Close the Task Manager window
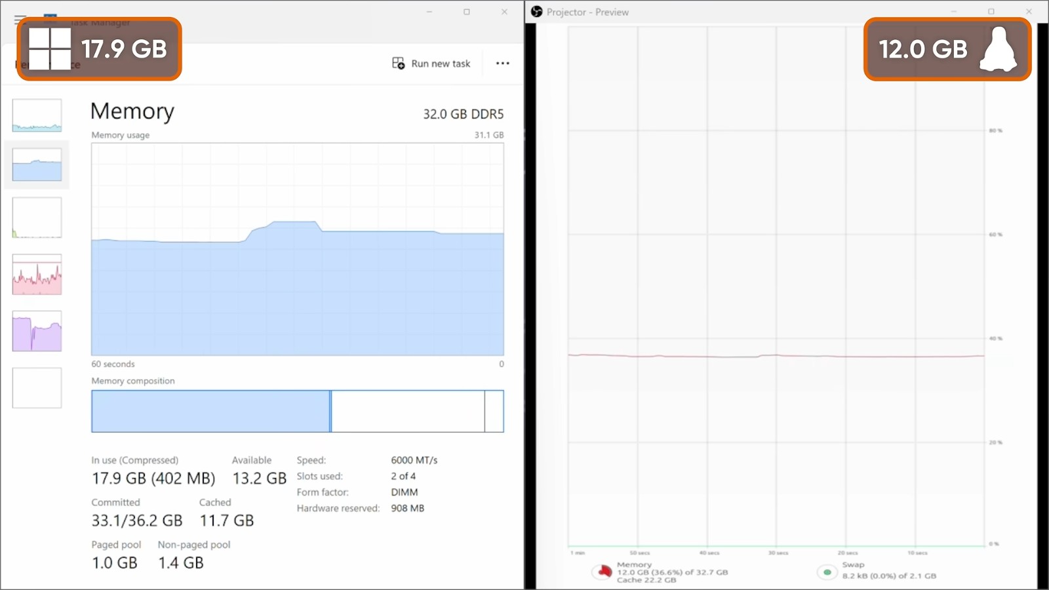The width and height of the screenshot is (1049, 590). pyautogui.click(x=504, y=12)
